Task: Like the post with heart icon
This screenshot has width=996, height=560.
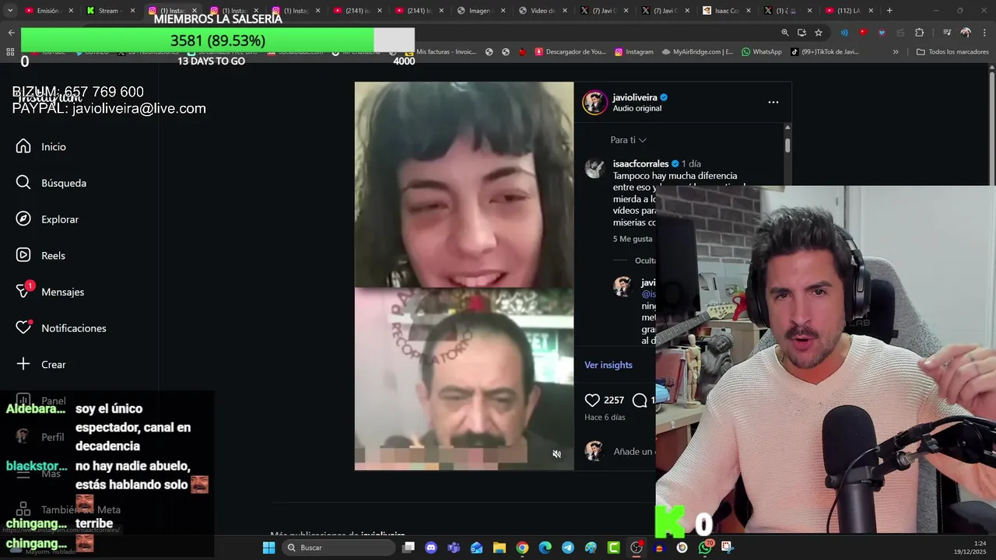Action: [592, 400]
